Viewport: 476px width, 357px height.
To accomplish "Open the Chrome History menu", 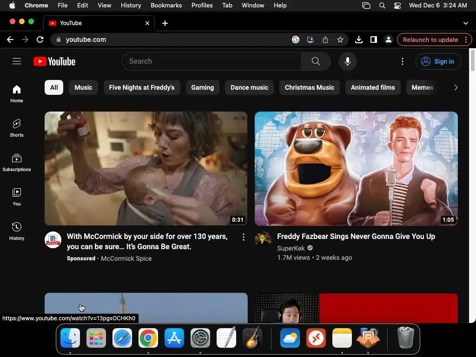I will [131, 6].
